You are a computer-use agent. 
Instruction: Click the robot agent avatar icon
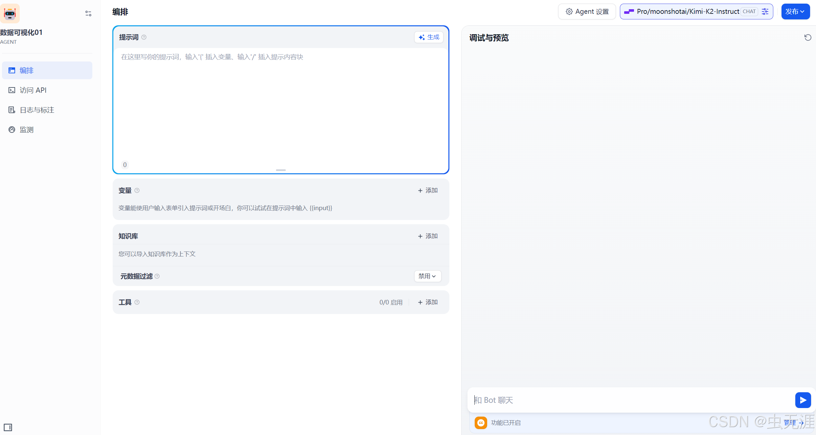(10, 13)
